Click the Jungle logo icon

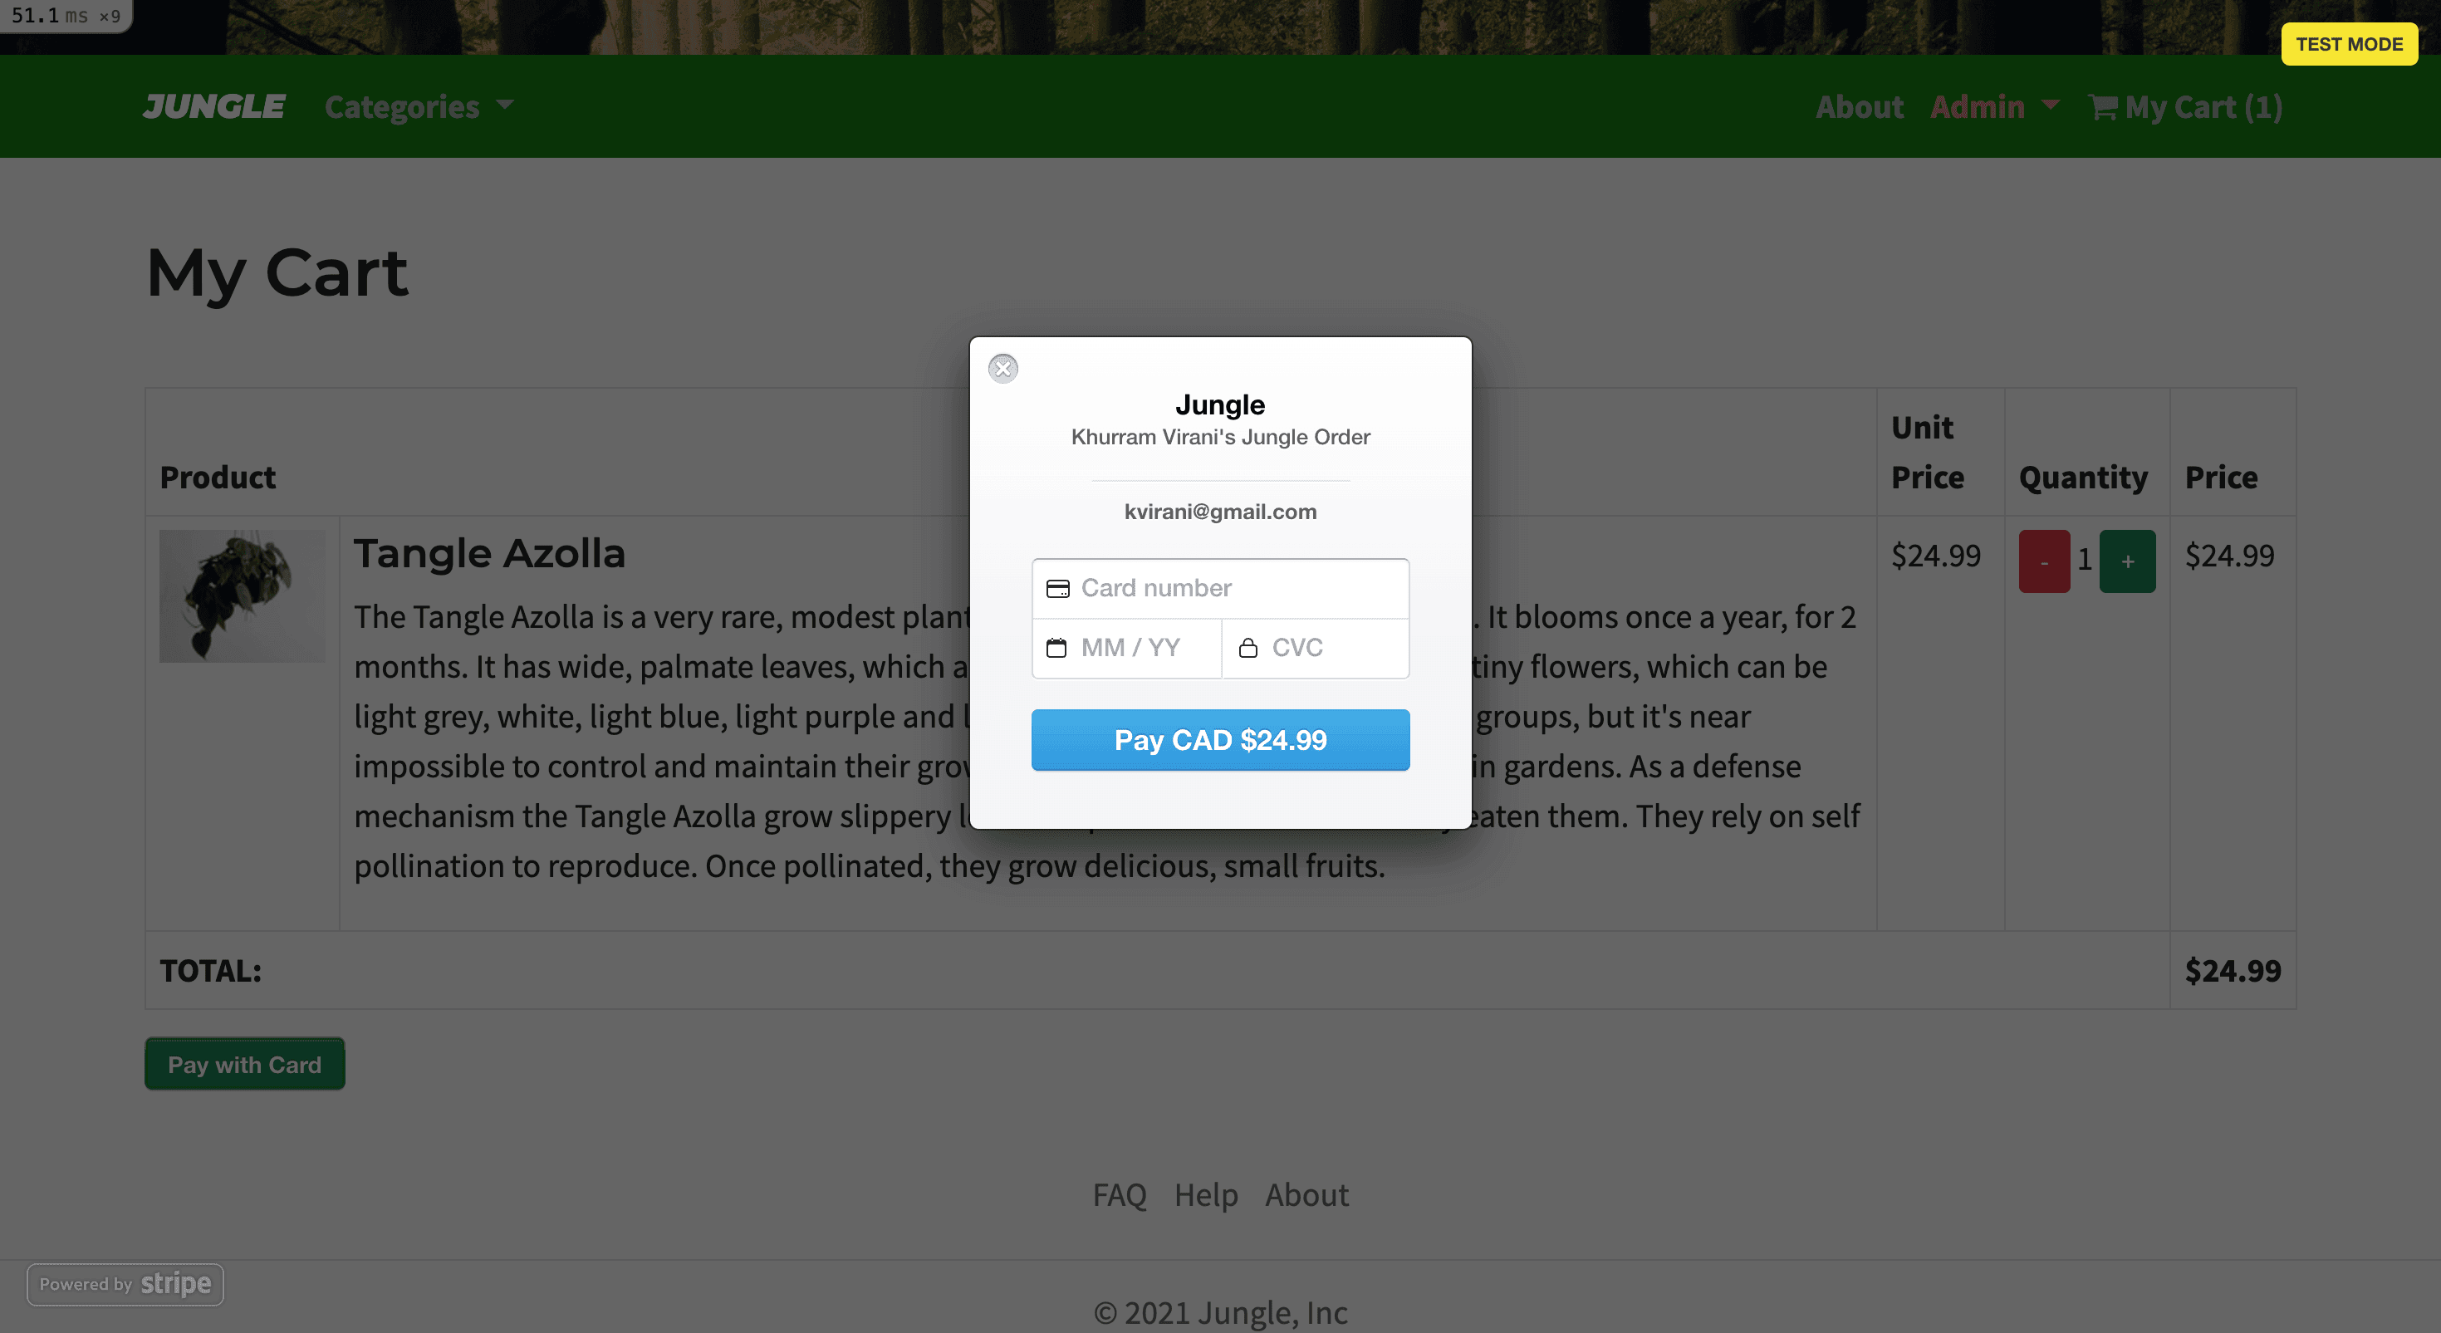point(215,106)
